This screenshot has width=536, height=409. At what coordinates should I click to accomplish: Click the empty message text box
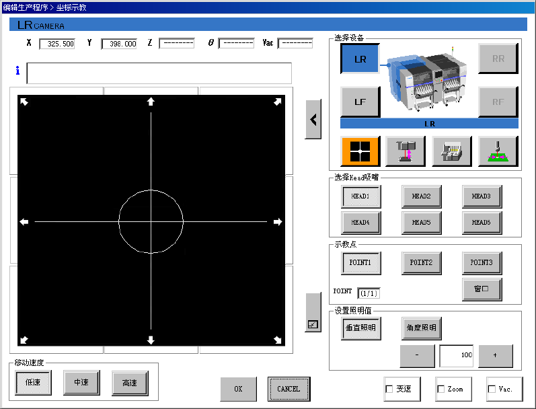(x=159, y=73)
